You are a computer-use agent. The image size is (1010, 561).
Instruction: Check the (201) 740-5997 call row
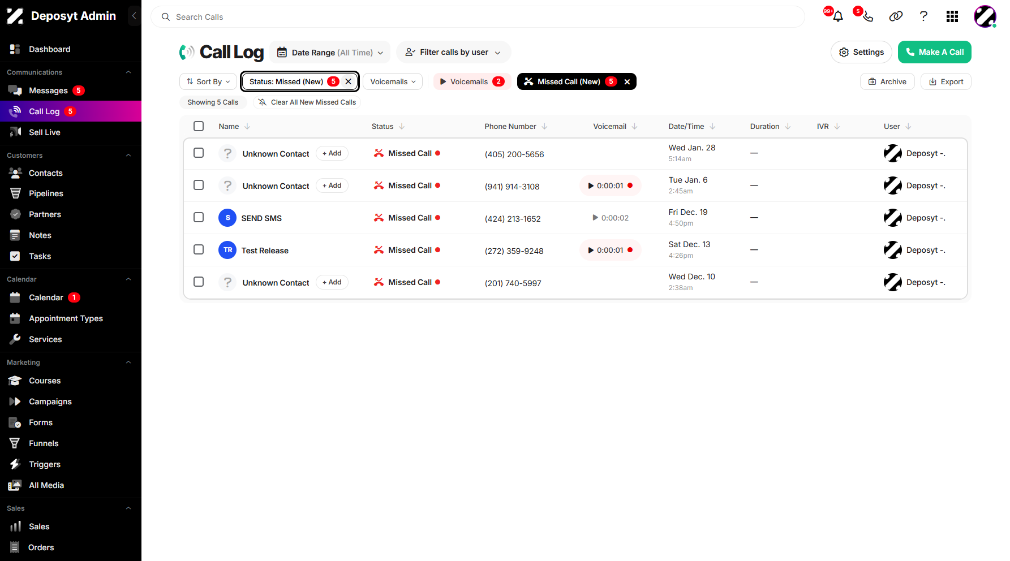[x=199, y=282]
